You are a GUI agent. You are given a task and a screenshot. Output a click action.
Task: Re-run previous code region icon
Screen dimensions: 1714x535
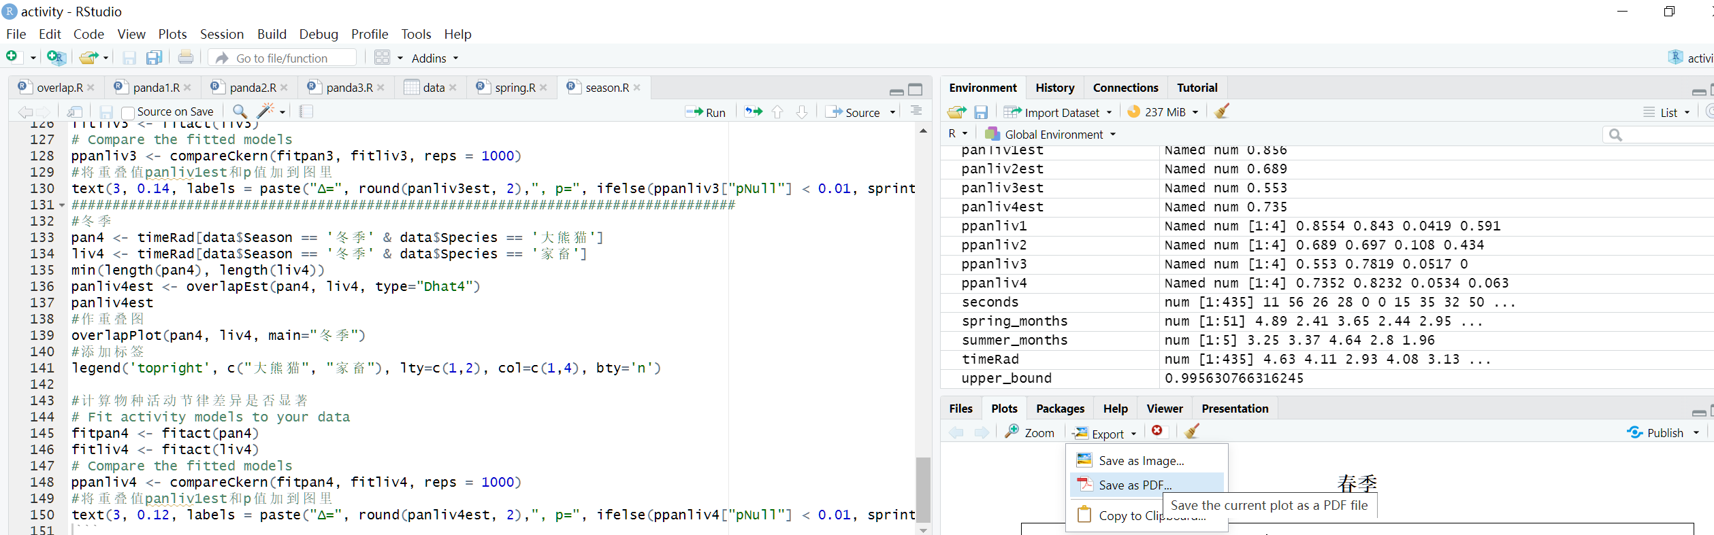click(x=754, y=111)
